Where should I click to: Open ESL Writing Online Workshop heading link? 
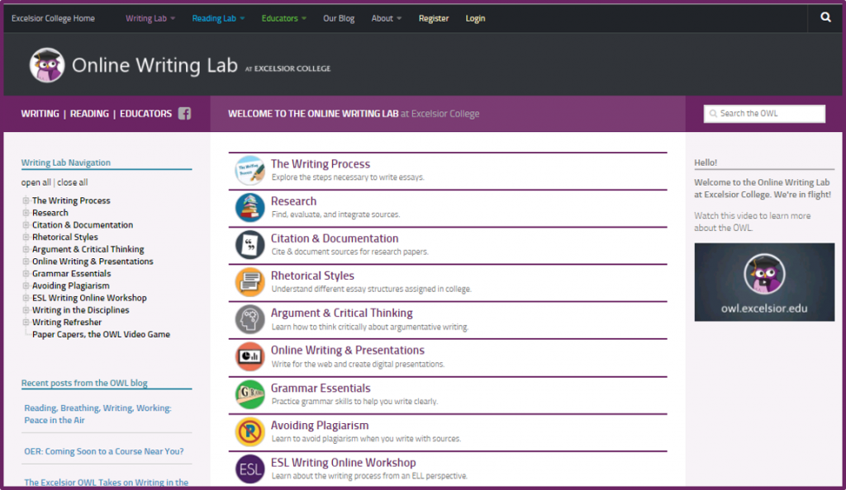(343, 462)
